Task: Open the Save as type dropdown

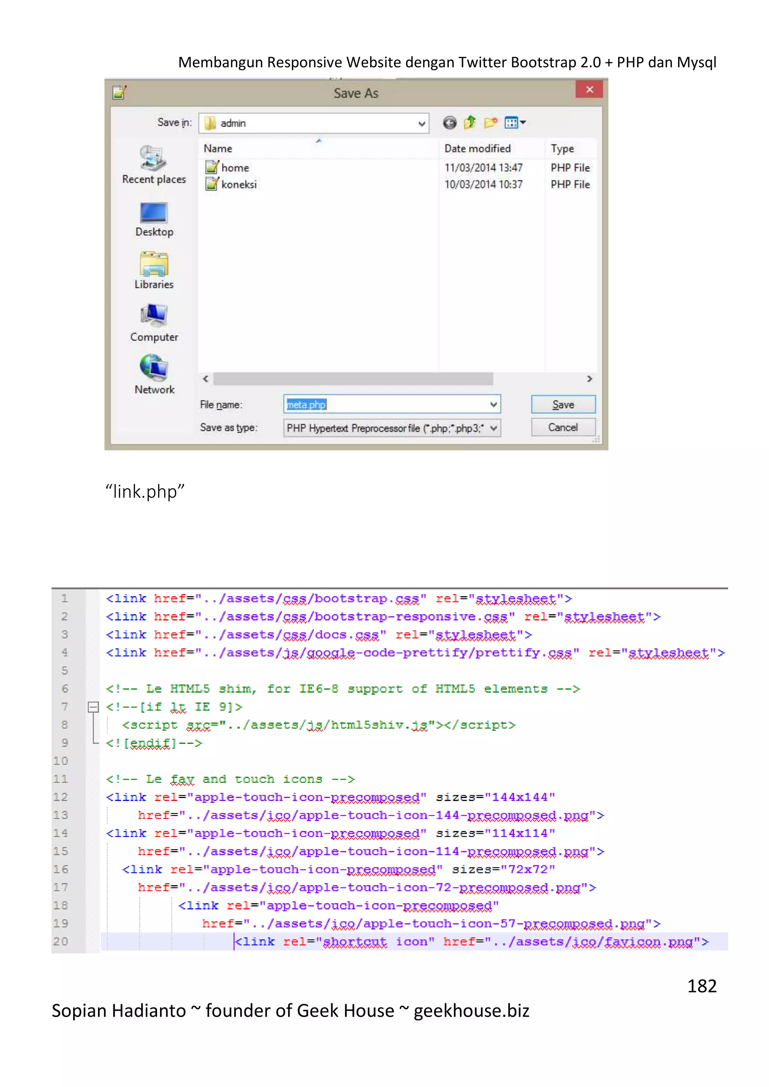Action: coord(493,428)
